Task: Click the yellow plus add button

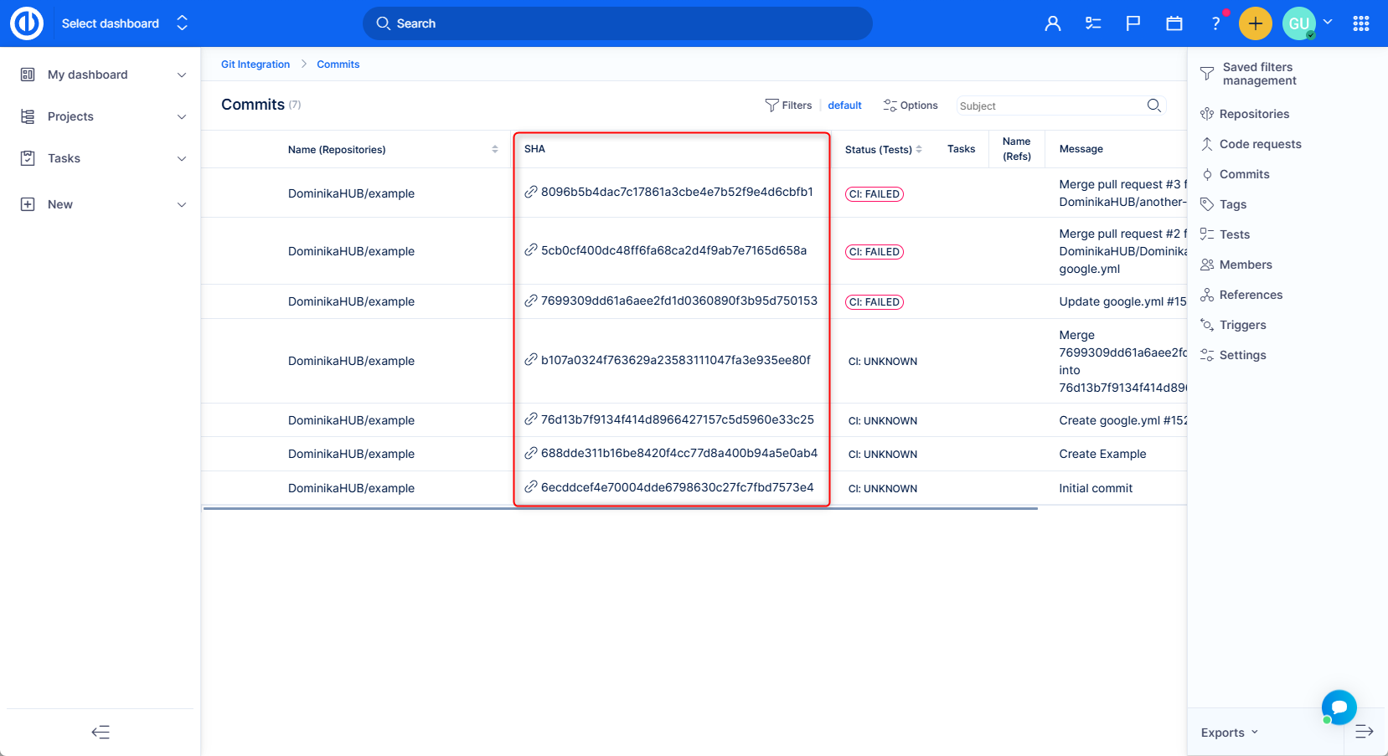Action: click(x=1255, y=23)
